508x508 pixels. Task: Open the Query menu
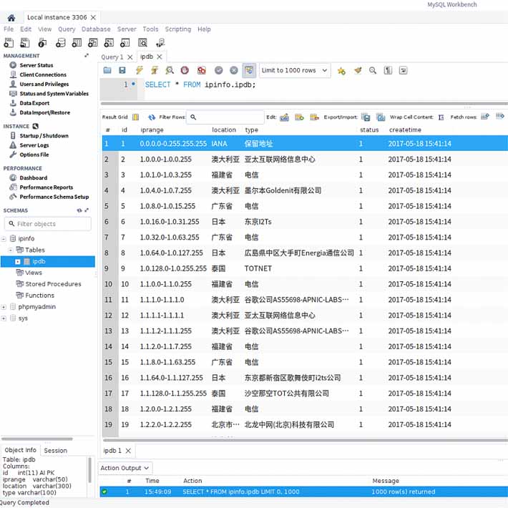tap(67, 29)
